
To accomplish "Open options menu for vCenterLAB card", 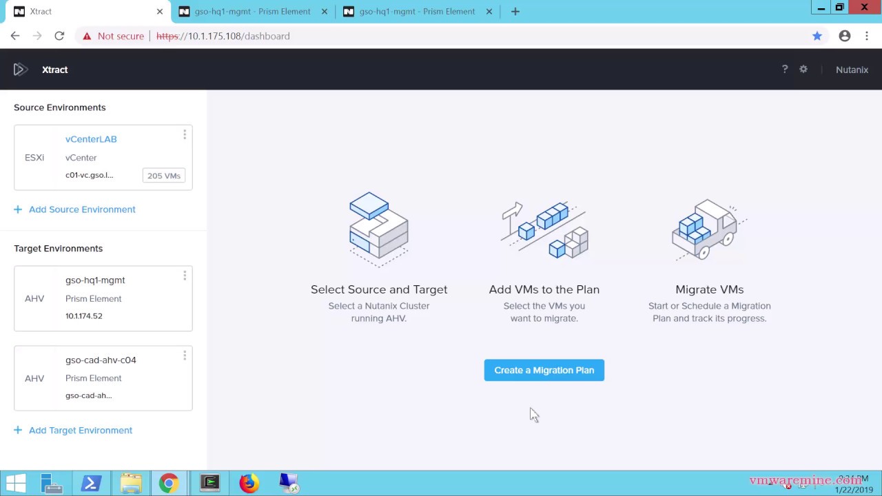I will [185, 135].
